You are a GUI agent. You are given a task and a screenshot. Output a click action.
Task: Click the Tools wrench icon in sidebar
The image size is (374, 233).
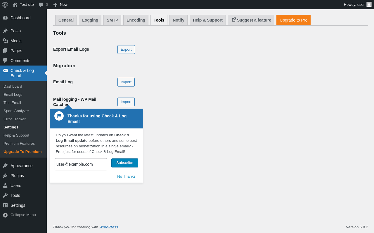pos(5,195)
